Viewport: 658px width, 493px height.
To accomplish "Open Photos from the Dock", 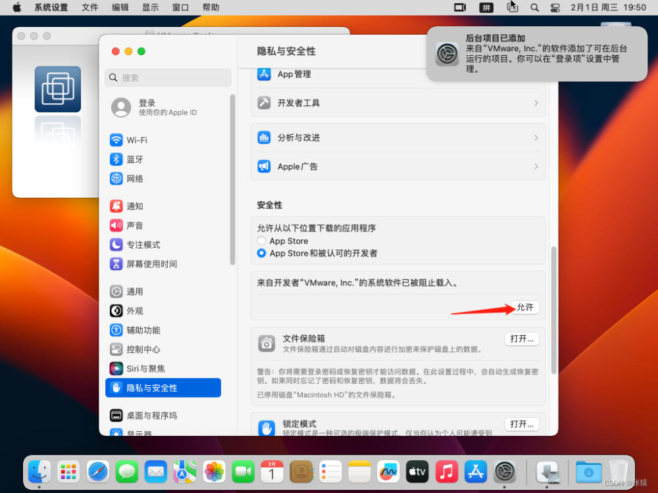I will coord(214,471).
